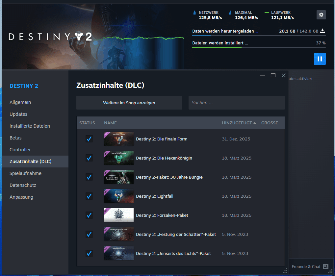This screenshot has height=276, width=335.
Task: Sort by the Grösse column
Action: coord(270,123)
